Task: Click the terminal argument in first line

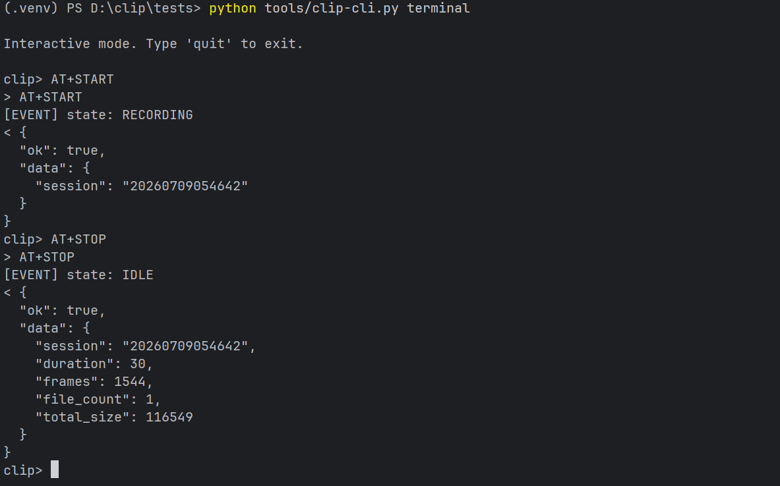Action: [x=438, y=9]
